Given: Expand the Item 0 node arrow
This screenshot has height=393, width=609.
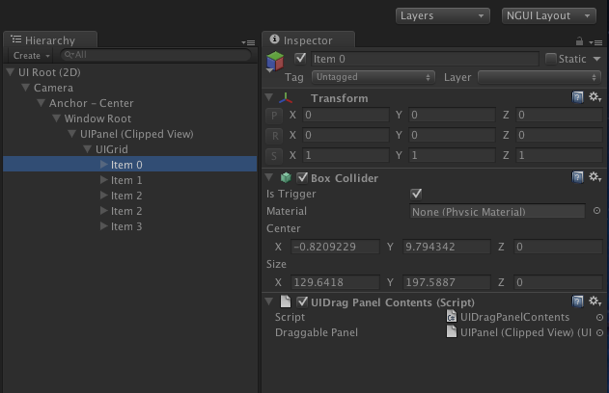Looking at the screenshot, I should point(103,165).
